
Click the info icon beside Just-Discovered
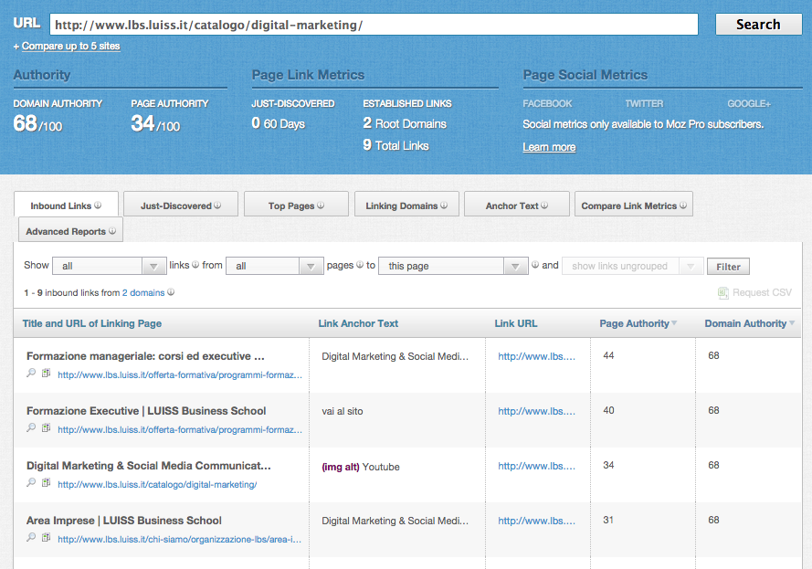(217, 205)
